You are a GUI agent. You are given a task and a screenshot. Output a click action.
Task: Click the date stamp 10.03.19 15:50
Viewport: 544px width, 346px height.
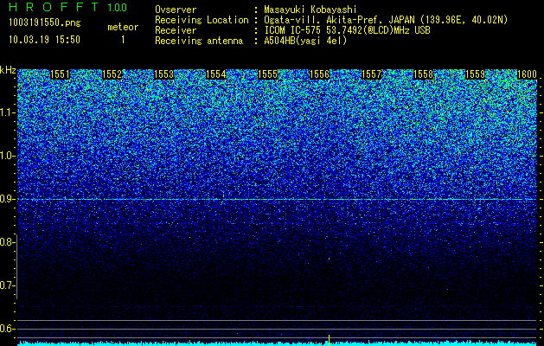[44, 40]
